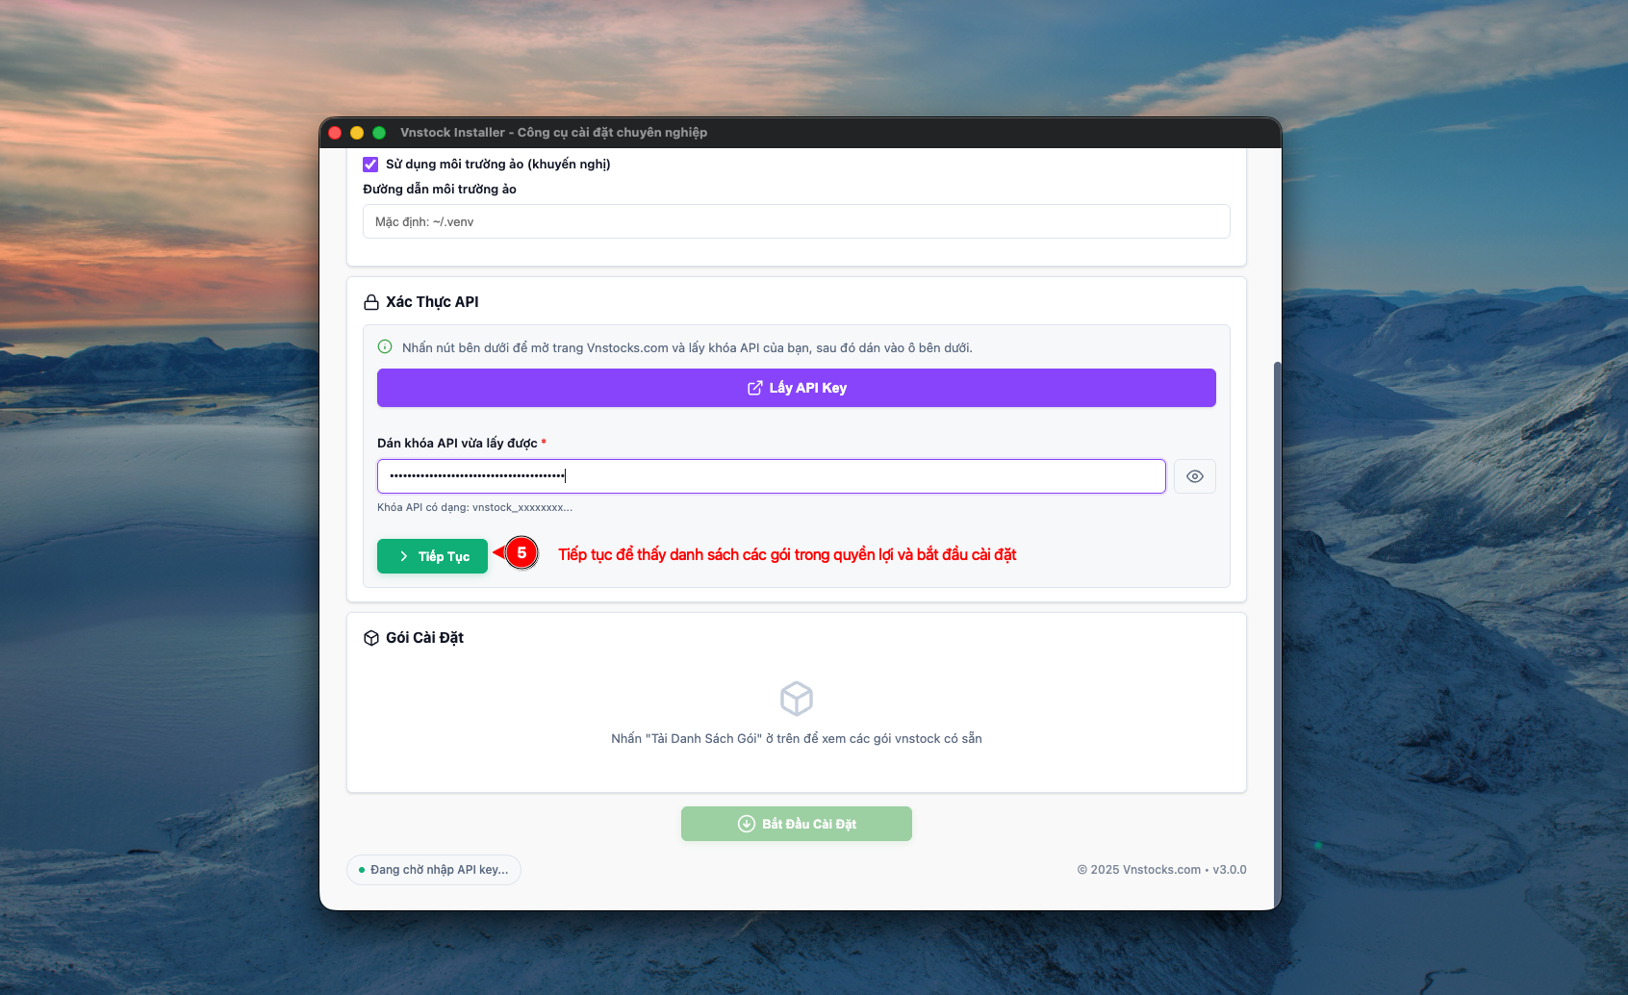
Task: Click the "Đang chờ nhập API key" status pill
Action: (433, 869)
